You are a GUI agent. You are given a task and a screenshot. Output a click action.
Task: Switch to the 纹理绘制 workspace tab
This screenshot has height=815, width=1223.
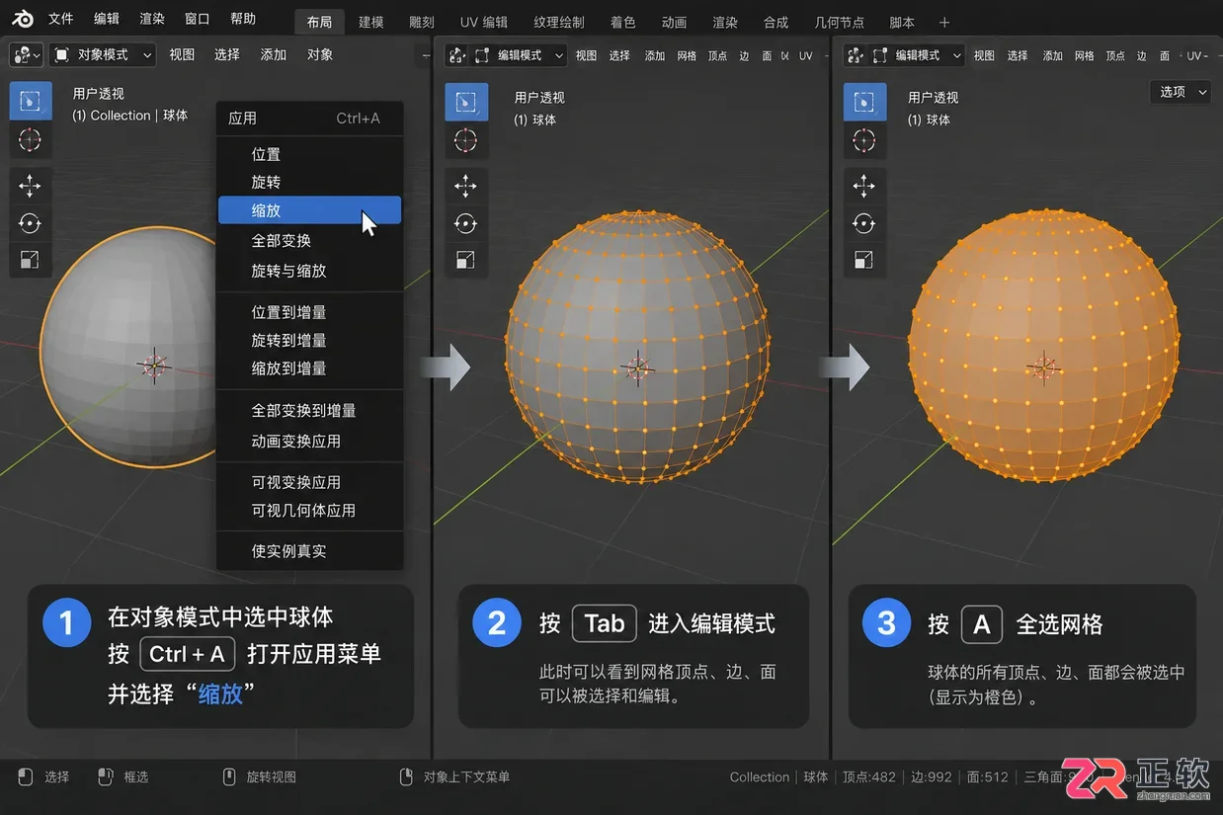point(559,22)
